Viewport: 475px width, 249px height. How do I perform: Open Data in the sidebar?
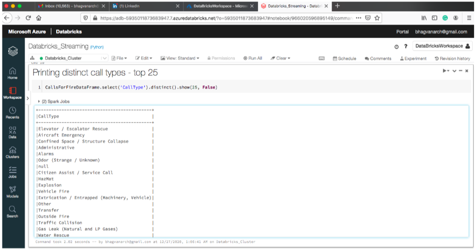click(x=13, y=133)
